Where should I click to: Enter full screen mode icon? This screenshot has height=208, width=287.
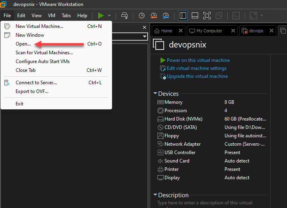[207, 16]
